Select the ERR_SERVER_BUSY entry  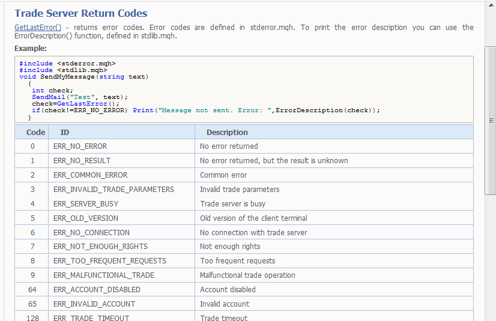point(86,204)
